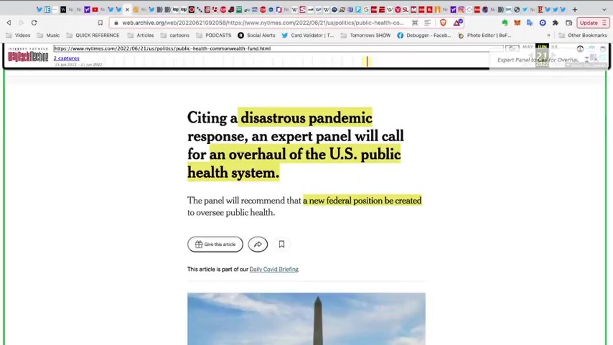Click the highlighted capture marker on the Wayback timeline
Image resolution: width=613 pixels, height=345 pixels.
pyautogui.click(x=367, y=61)
